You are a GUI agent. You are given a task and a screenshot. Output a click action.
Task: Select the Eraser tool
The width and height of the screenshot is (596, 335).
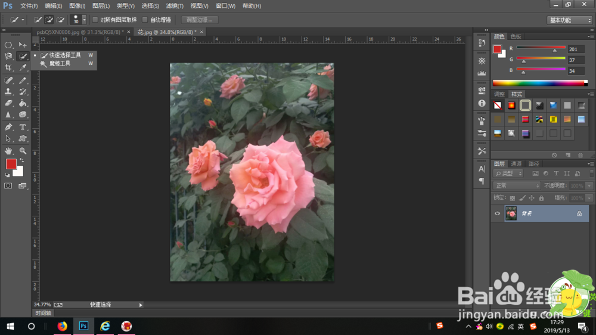point(8,103)
